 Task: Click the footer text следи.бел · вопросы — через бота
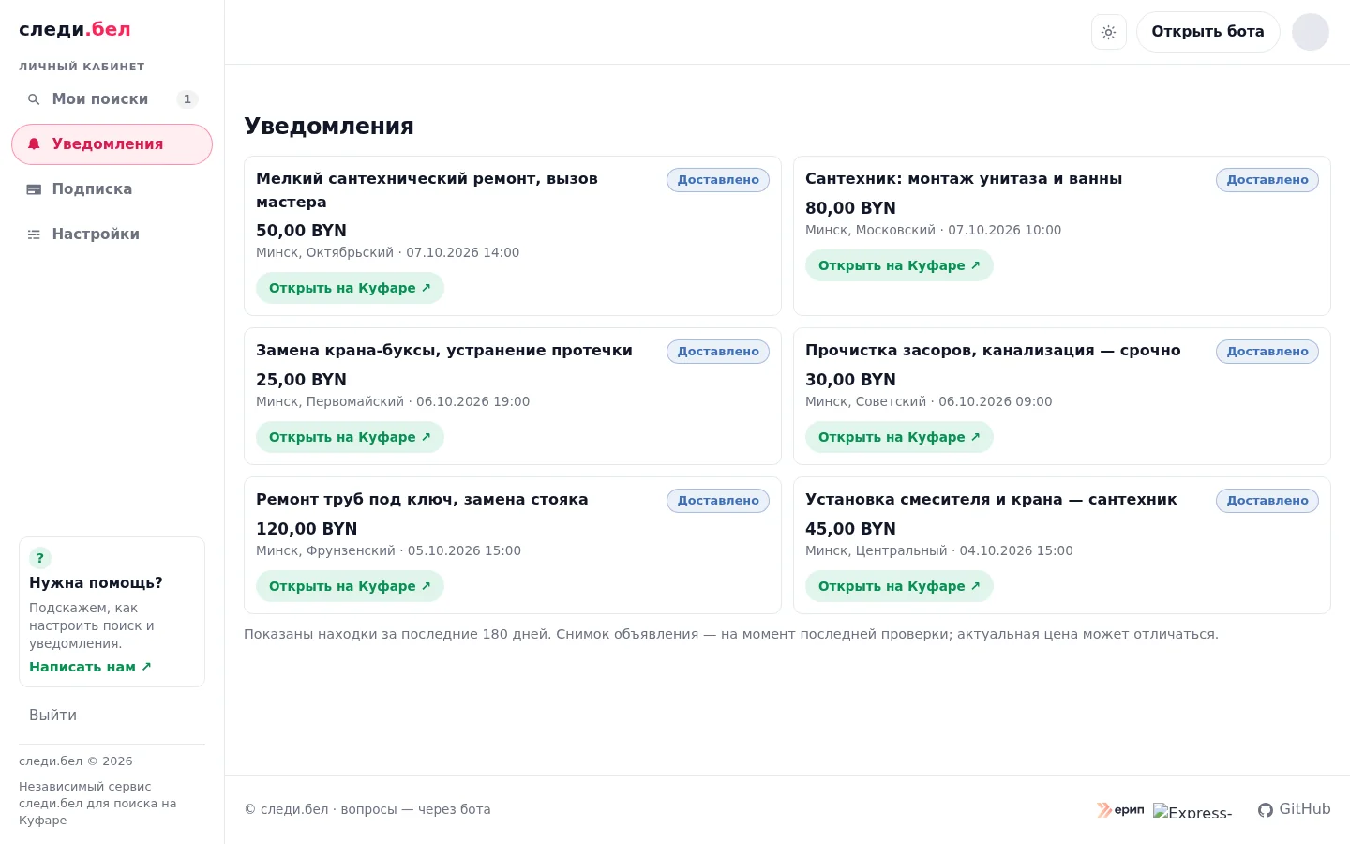pyautogui.click(x=367, y=809)
